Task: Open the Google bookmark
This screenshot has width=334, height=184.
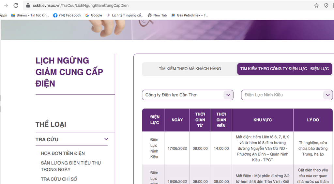Action: [94, 15]
